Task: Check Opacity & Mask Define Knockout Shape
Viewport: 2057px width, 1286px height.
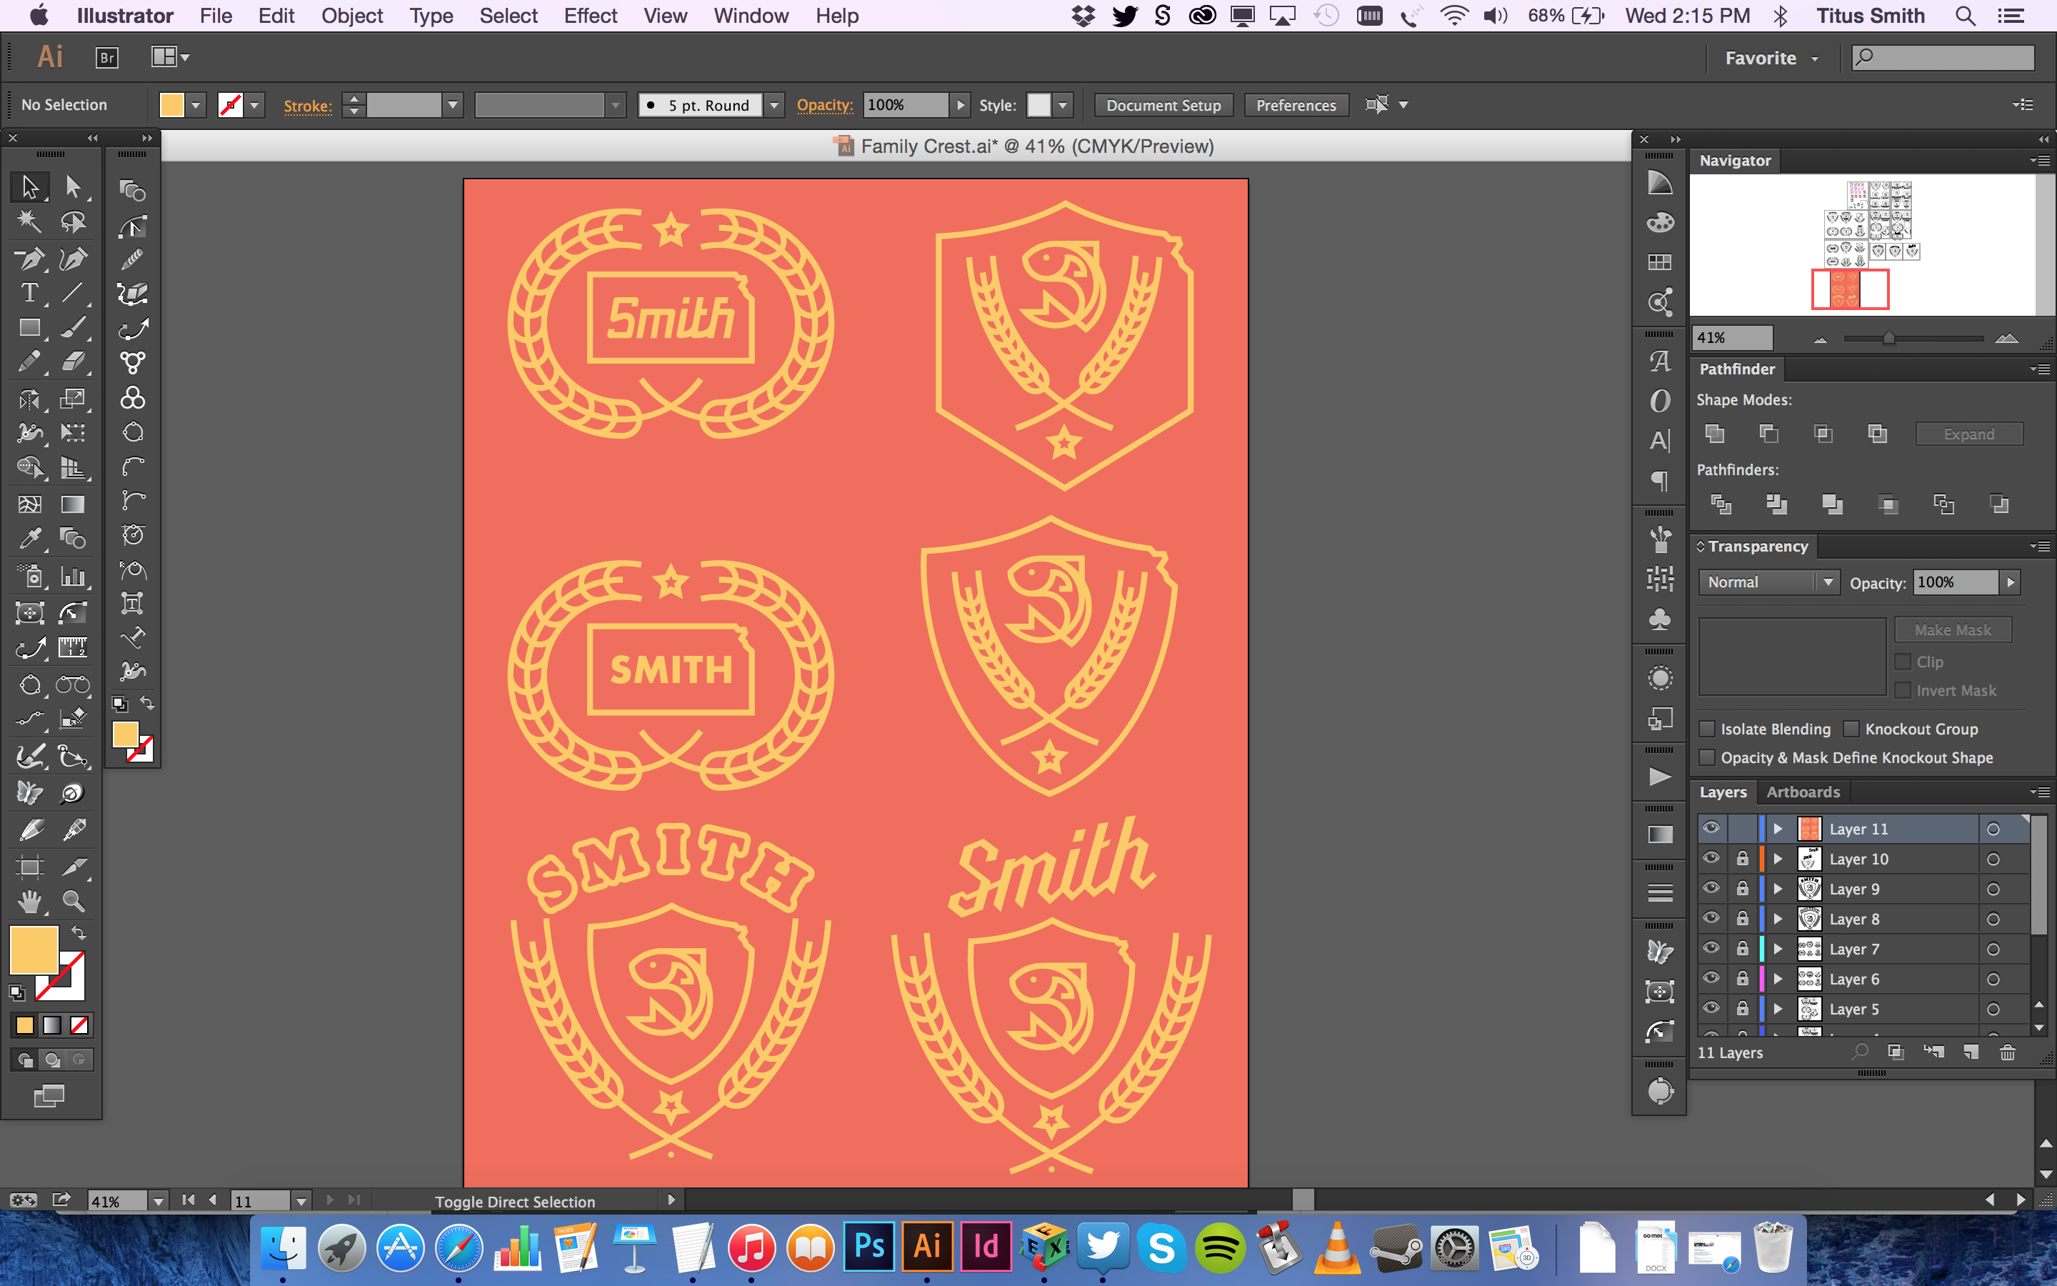Action: point(1706,757)
